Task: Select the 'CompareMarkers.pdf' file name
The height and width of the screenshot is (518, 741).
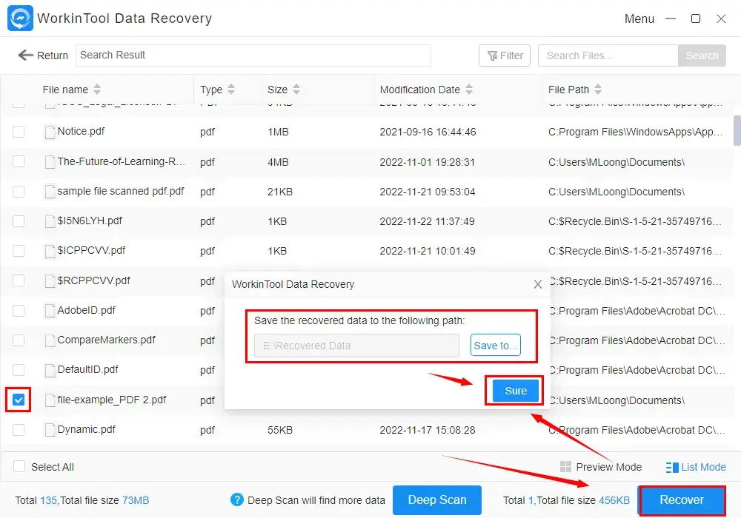Action: [106, 340]
